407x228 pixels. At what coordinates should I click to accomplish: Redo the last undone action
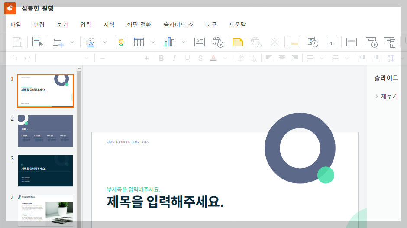(x=28, y=58)
